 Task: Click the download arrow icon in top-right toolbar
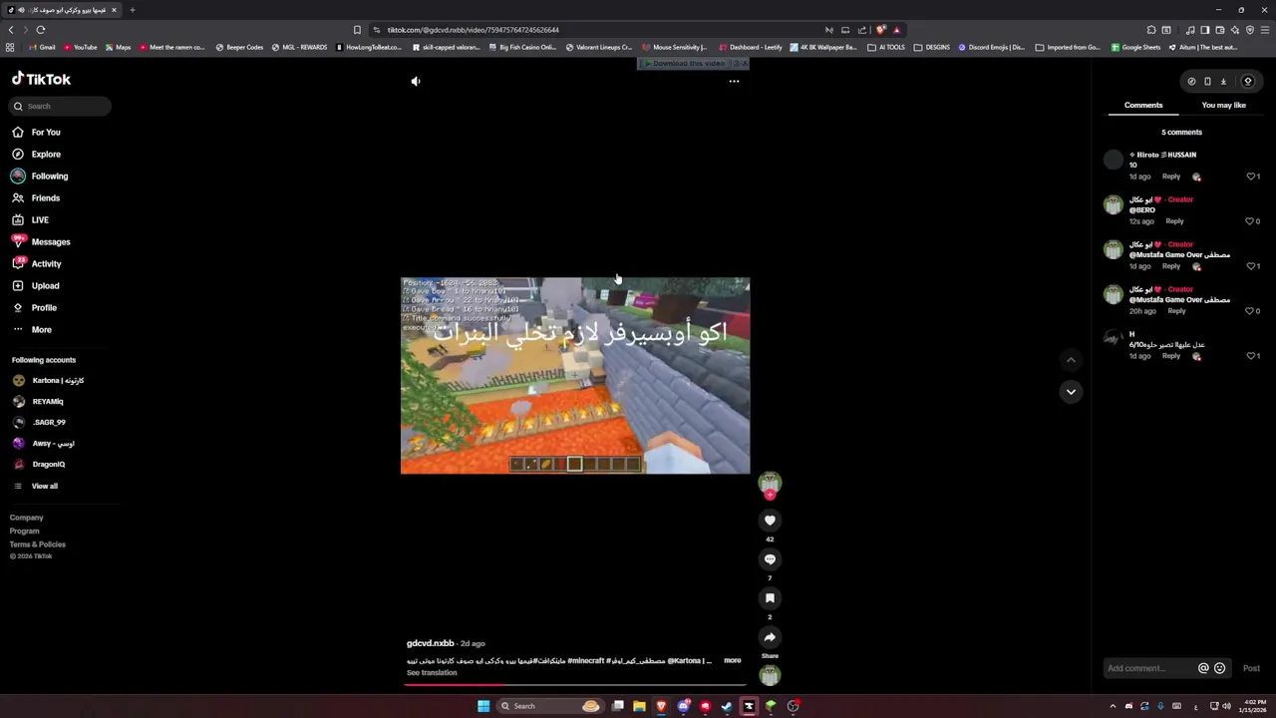point(1223,82)
